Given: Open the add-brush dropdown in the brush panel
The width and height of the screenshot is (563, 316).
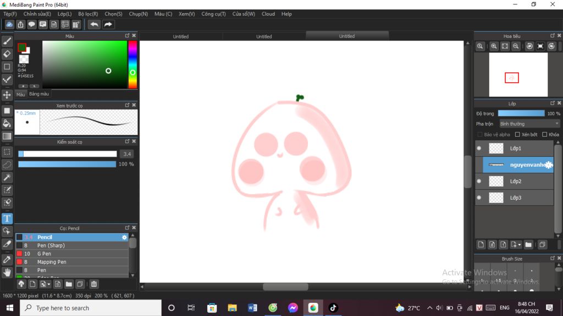Looking at the screenshot, I should click(49, 284).
